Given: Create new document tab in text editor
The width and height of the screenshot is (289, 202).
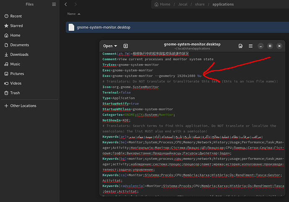Looking at the screenshot, I should 126,46.
